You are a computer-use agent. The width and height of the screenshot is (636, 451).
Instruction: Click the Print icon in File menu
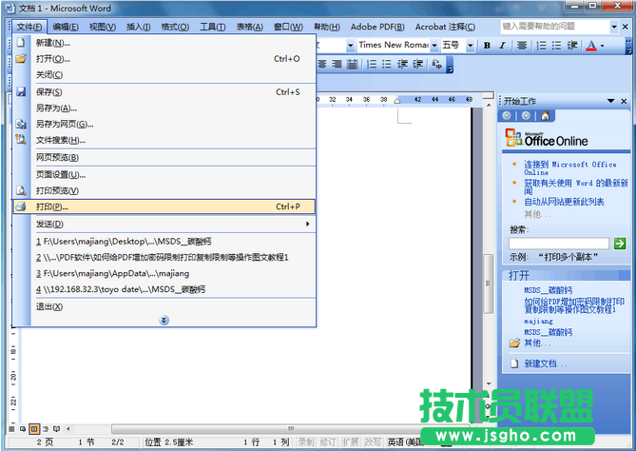pyautogui.click(x=21, y=206)
